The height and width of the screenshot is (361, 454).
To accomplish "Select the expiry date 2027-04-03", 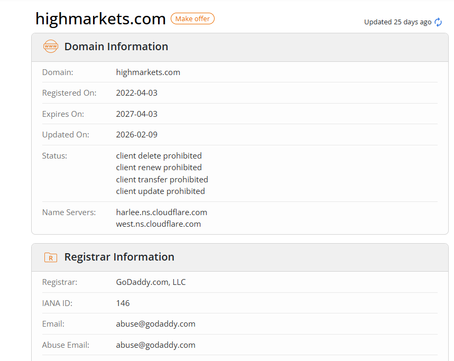I will (x=137, y=114).
